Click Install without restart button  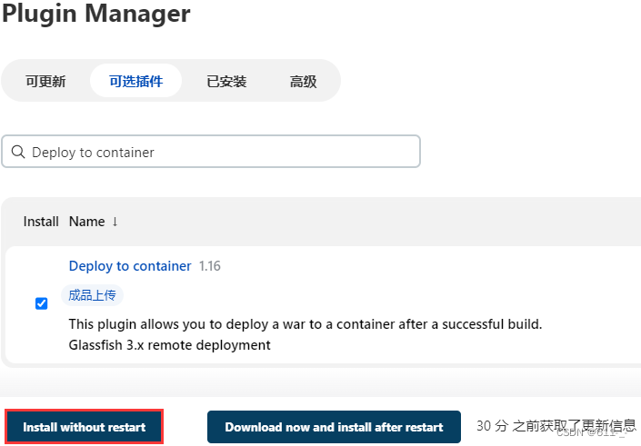85,427
